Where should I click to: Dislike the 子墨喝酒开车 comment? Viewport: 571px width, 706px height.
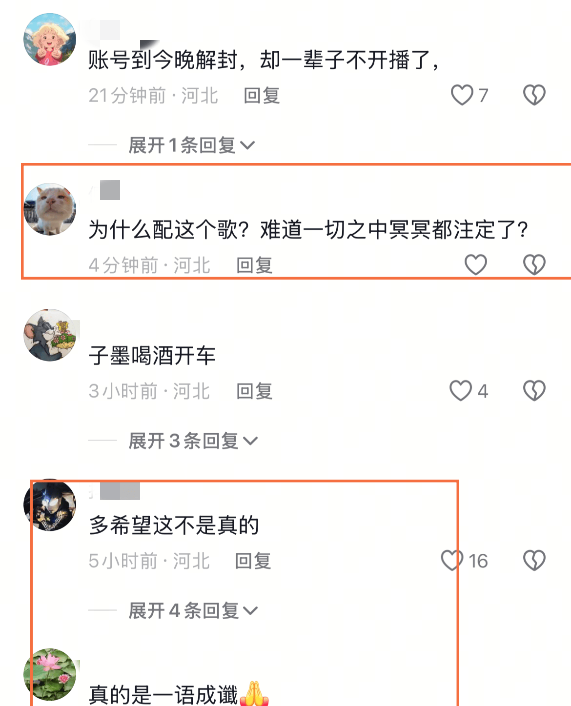click(534, 390)
